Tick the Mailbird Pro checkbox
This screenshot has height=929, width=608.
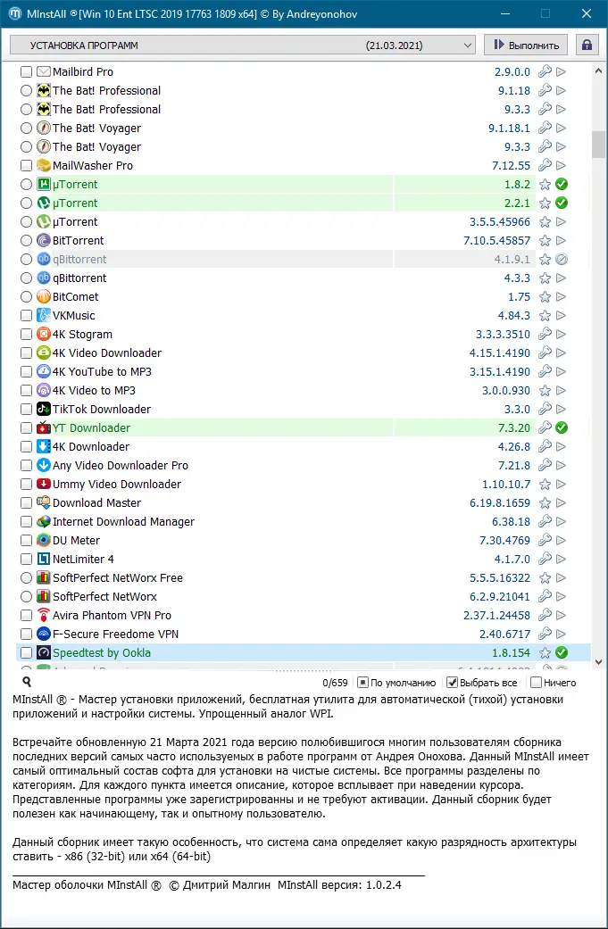tap(26, 71)
